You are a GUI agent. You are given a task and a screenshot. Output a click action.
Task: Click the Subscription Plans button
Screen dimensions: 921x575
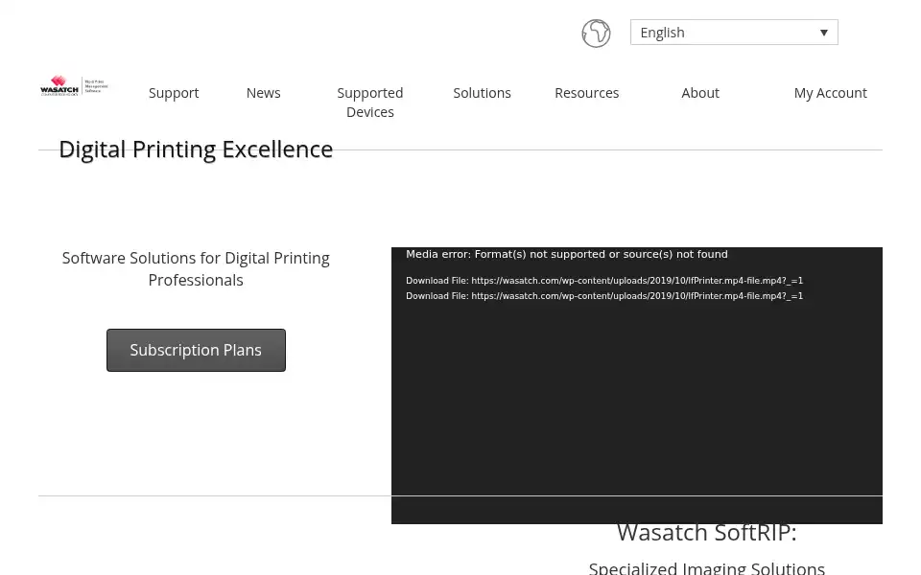pyautogui.click(x=196, y=351)
